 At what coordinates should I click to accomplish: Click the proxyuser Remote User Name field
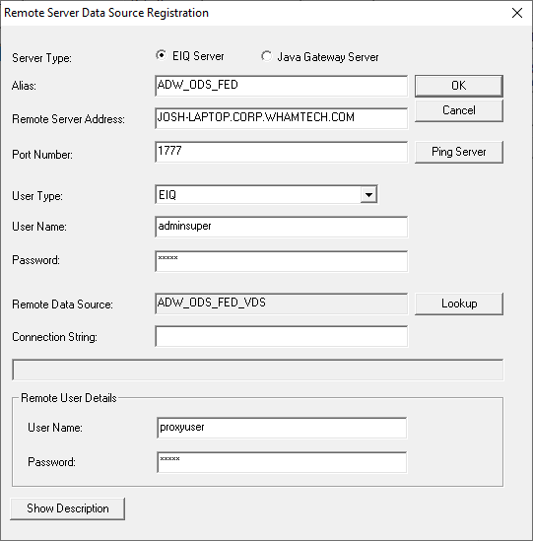pyautogui.click(x=282, y=428)
